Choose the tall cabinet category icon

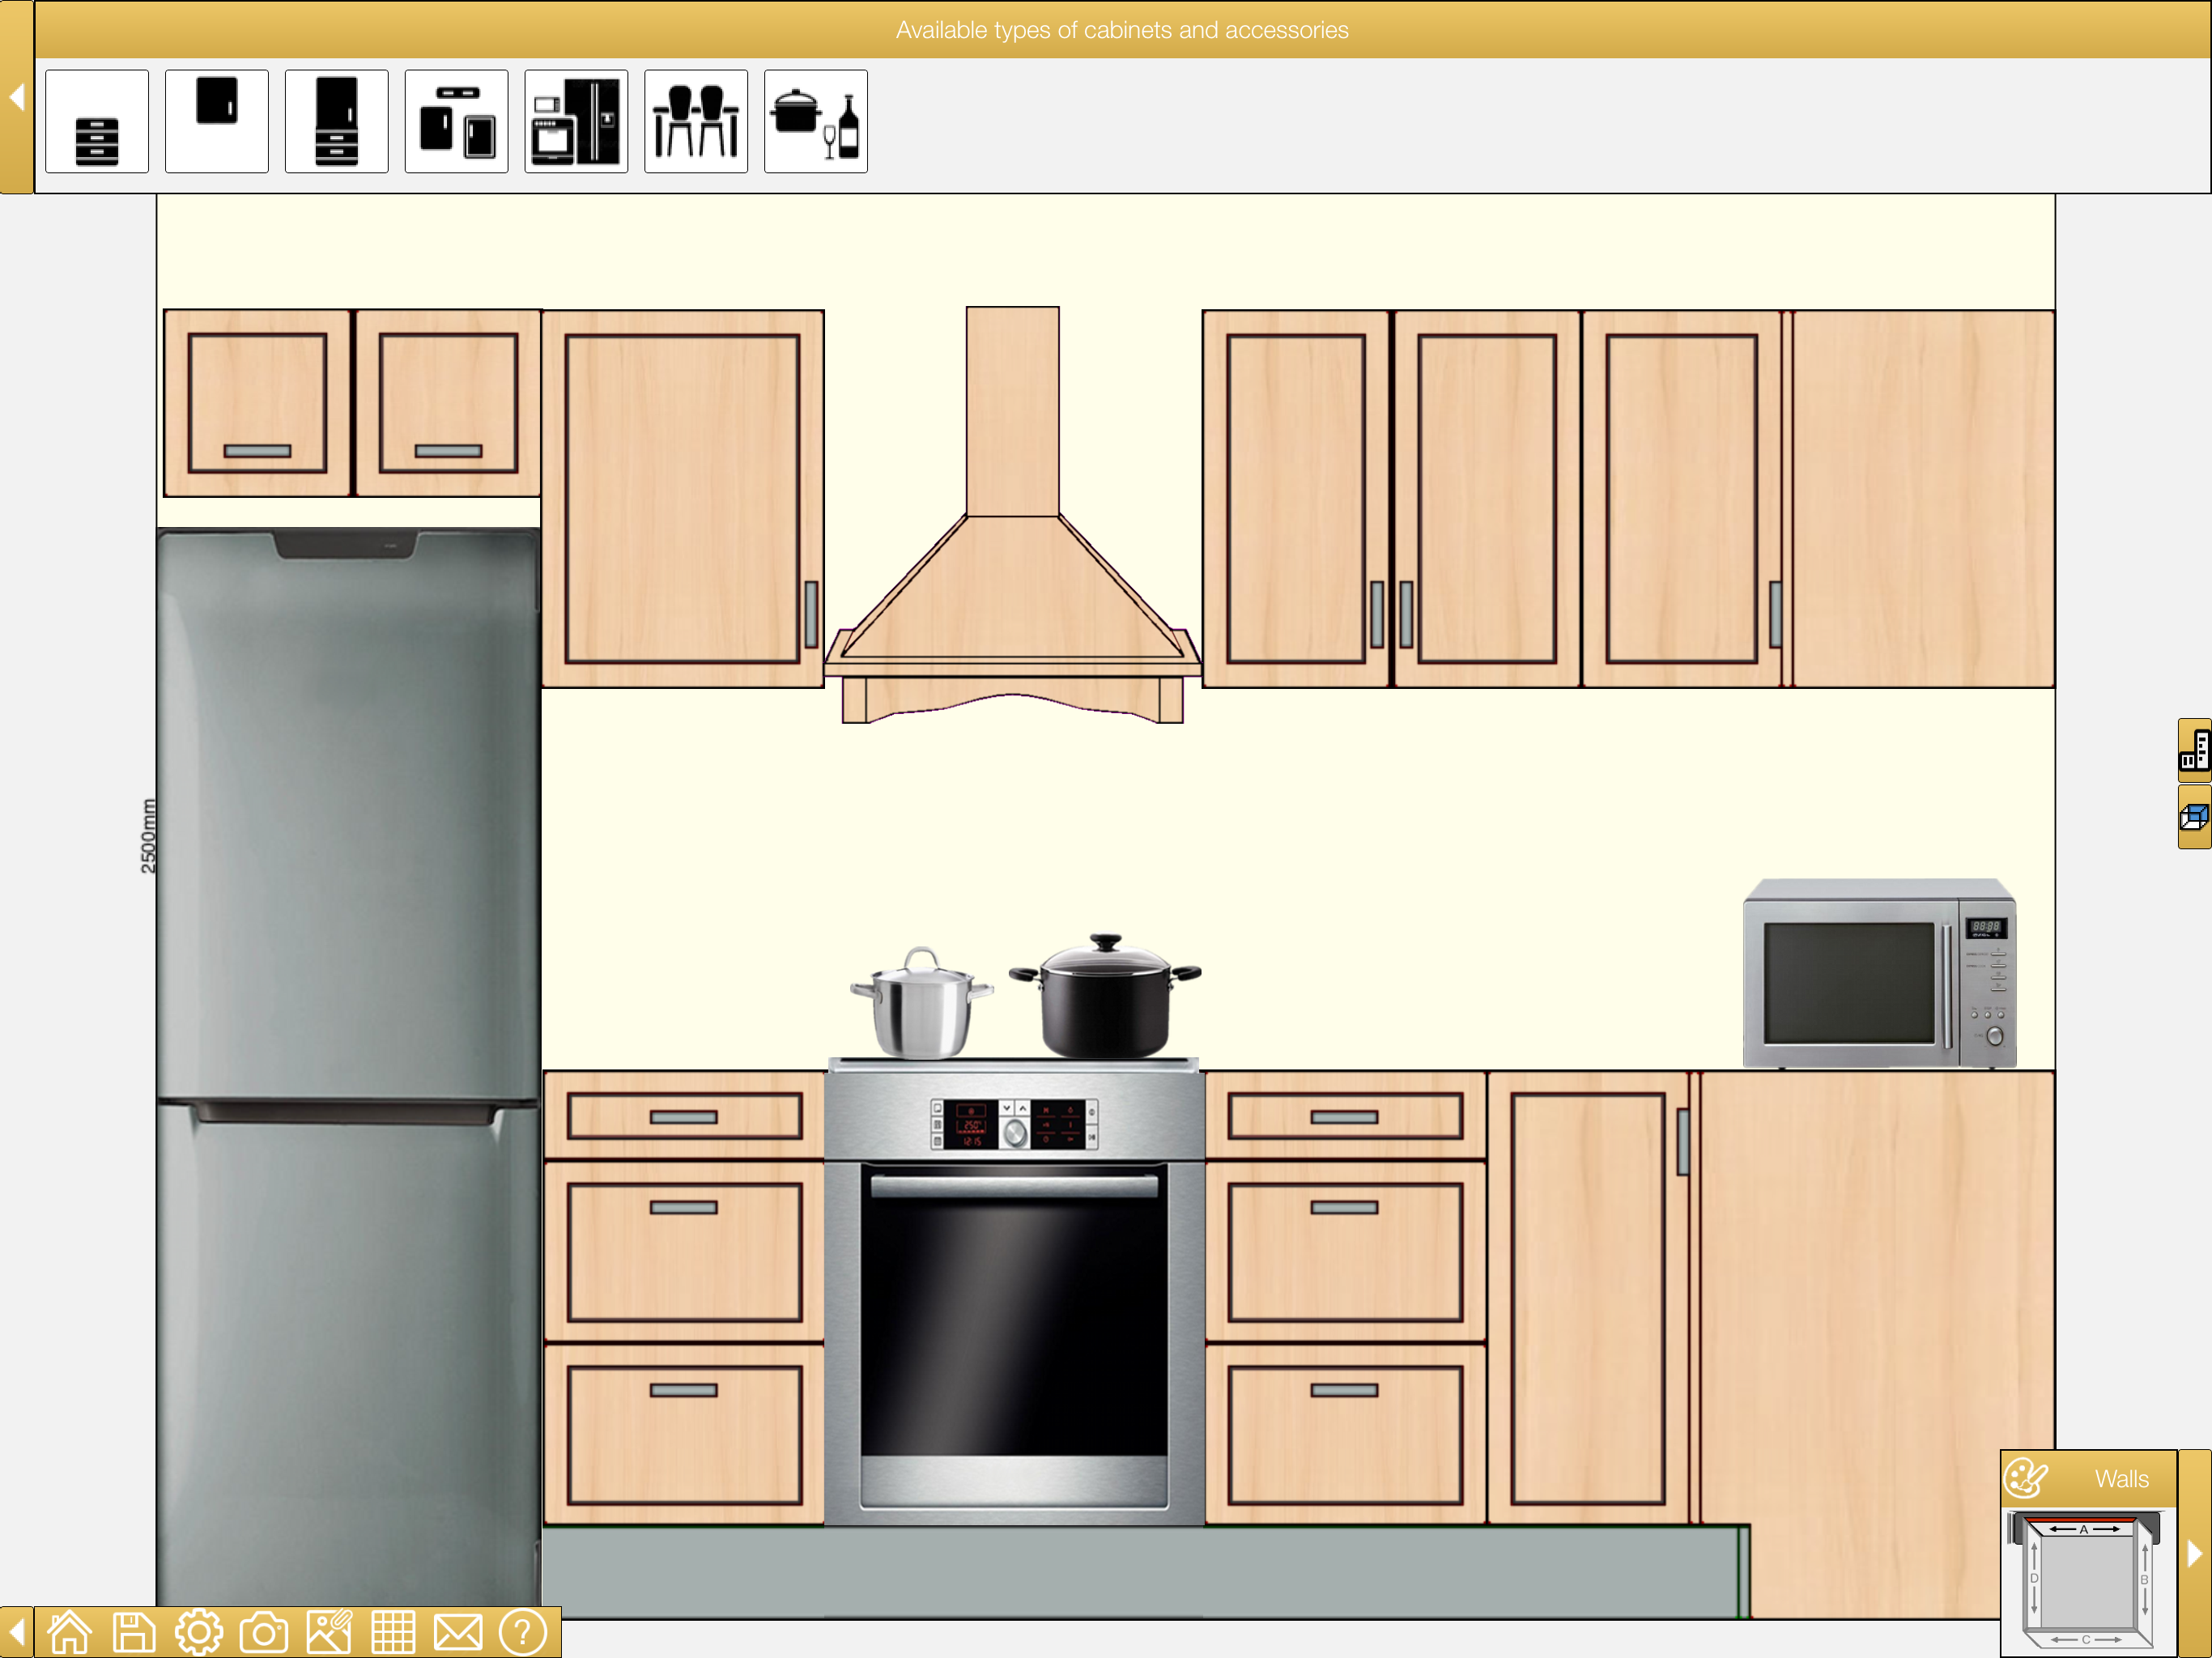pyautogui.click(x=337, y=122)
